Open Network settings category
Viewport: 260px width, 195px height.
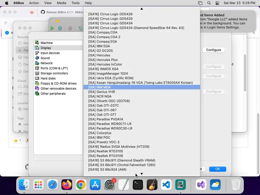58,63
